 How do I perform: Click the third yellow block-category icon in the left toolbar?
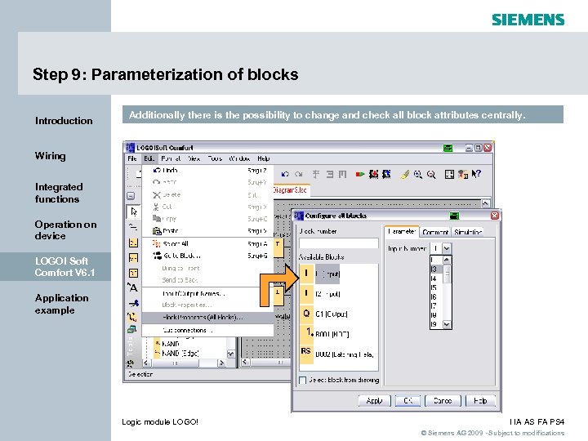pyautogui.click(x=133, y=273)
